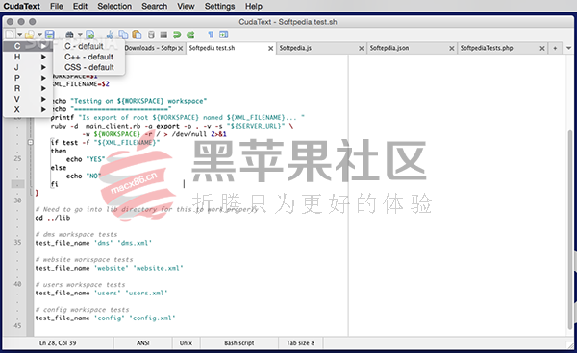The height and width of the screenshot is (353, 577).
Task: Choose 'CSS - default' from submenu
Action: coord(89,67)
